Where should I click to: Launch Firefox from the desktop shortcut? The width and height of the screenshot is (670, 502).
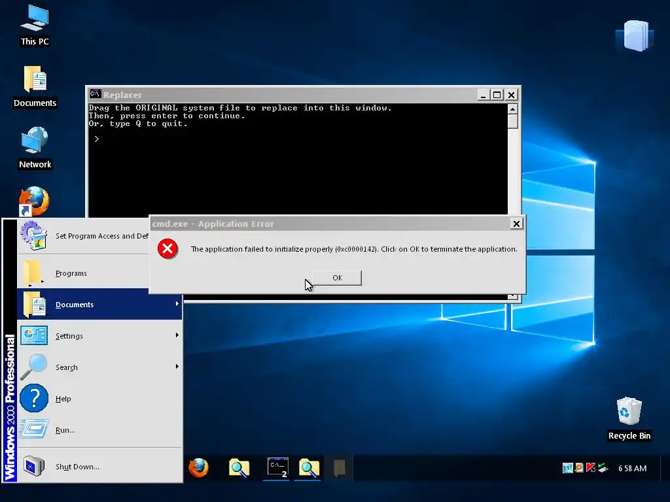tap(34, 201)
